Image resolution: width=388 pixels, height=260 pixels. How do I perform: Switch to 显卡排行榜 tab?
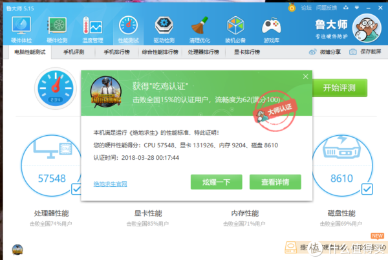247,52
